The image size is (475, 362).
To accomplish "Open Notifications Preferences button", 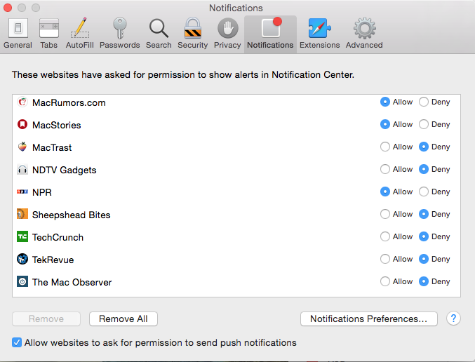I will coord(368,319).
